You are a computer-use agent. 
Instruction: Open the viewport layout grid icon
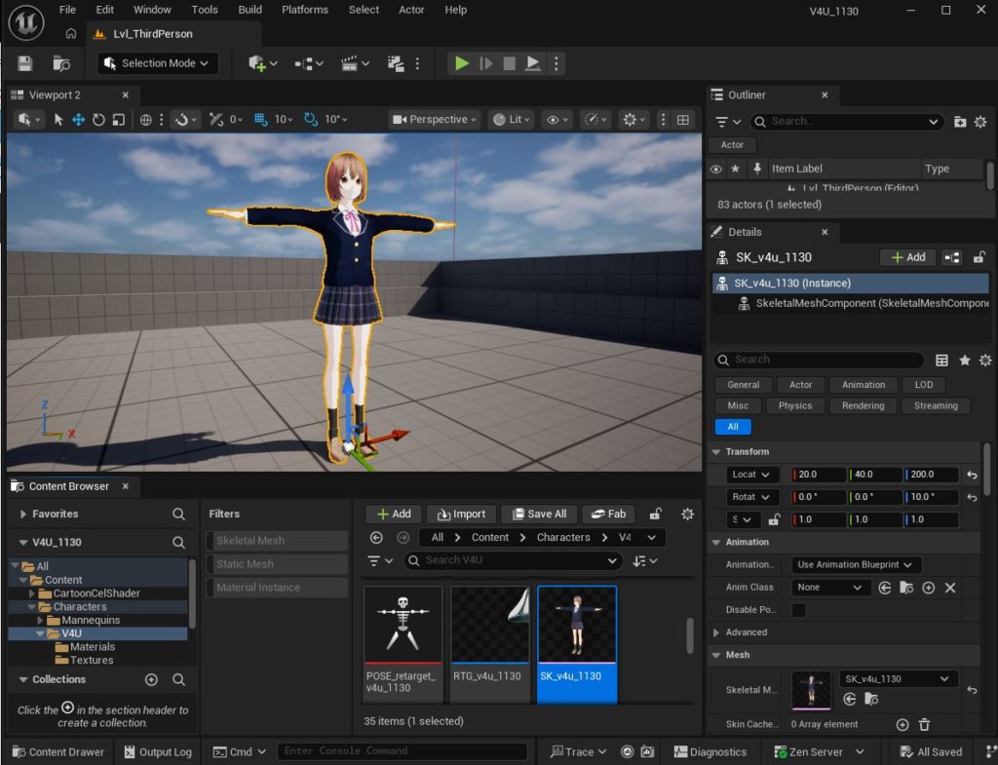[683, 120]
